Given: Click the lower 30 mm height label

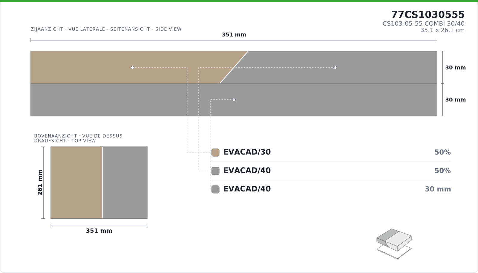Looking at the screenshot, I should [455, 99].
